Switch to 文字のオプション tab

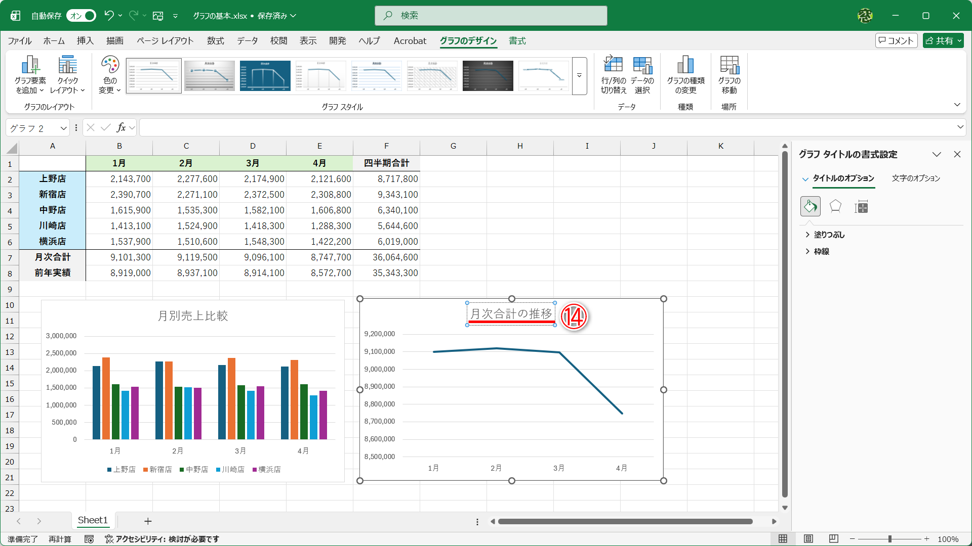tap(915, 178)
